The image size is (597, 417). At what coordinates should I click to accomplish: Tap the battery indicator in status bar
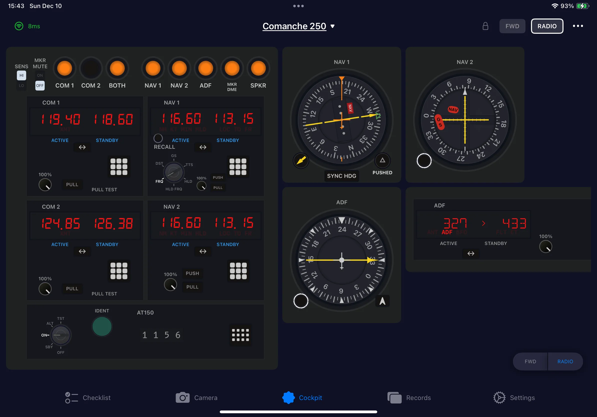click(582, 6)
